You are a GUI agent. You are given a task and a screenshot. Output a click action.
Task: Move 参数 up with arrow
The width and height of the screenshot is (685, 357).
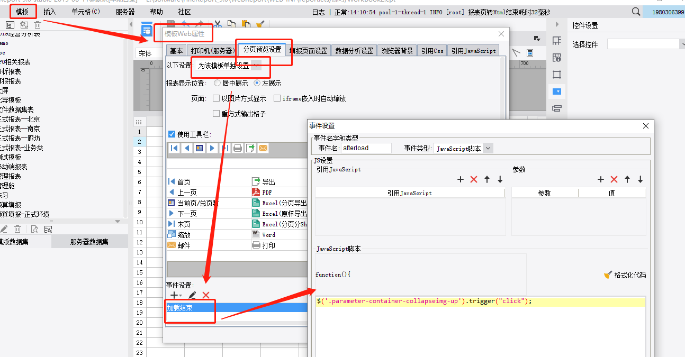click(627, 179)
